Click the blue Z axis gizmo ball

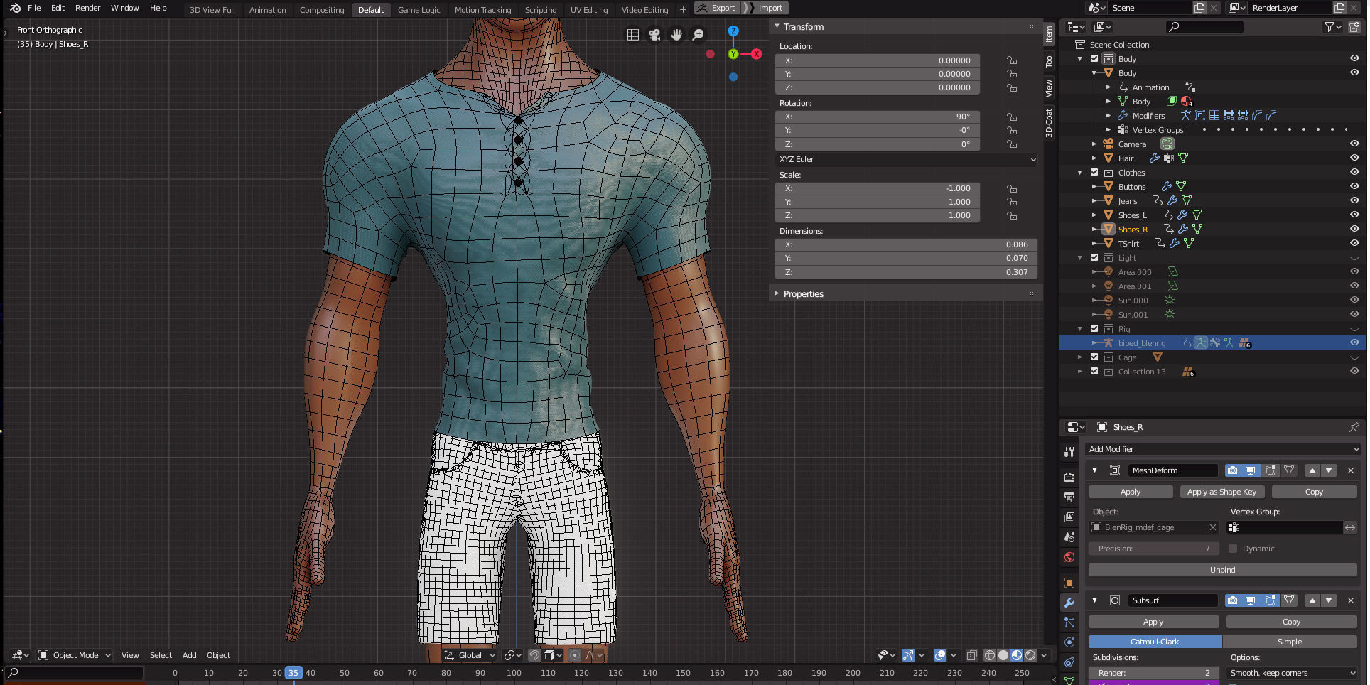click(733, 31)
